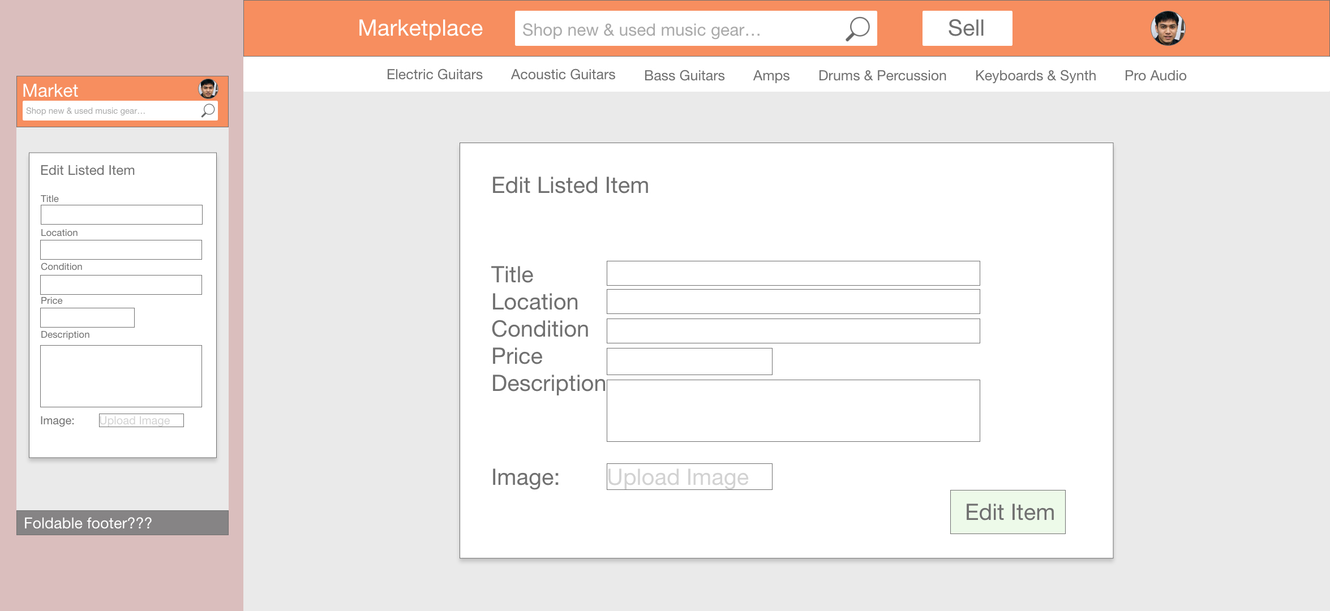The height and width of the screenshot is (611, 1330).
Task: Click the Market title in mobile mockup
Action: [x=50, y=91]
